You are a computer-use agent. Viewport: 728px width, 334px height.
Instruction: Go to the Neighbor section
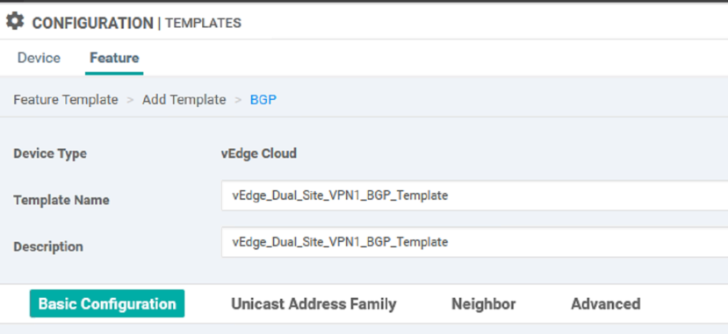(x=483, y=304)
